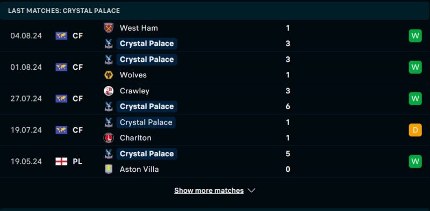Open Aston Villa team page link

click(139, 169)
